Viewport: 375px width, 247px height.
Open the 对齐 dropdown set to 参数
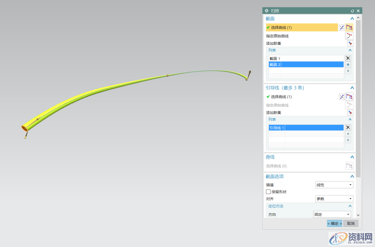coord(334,199)
